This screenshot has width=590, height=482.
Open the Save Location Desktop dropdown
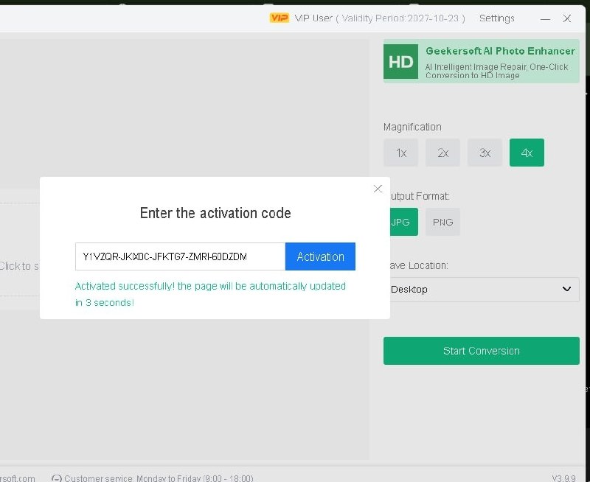pos(485,290)
